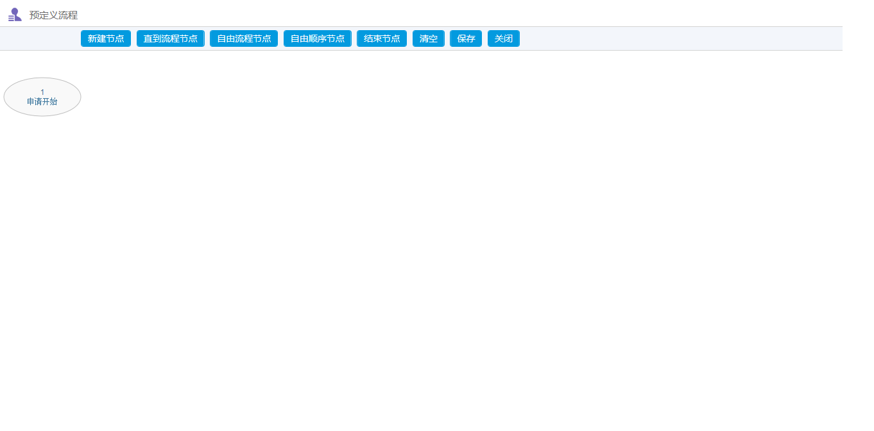
Task: Click blank toolbar space left of 新建节点
Action: [x=39, y=38]
